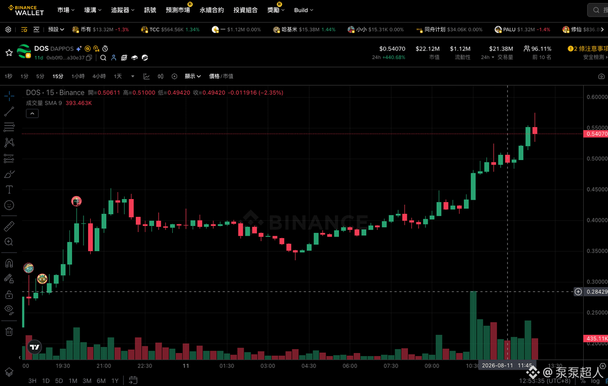Set chart range to 3H
Viewport: 608px width, 386px height.
(x=32, y=380)
